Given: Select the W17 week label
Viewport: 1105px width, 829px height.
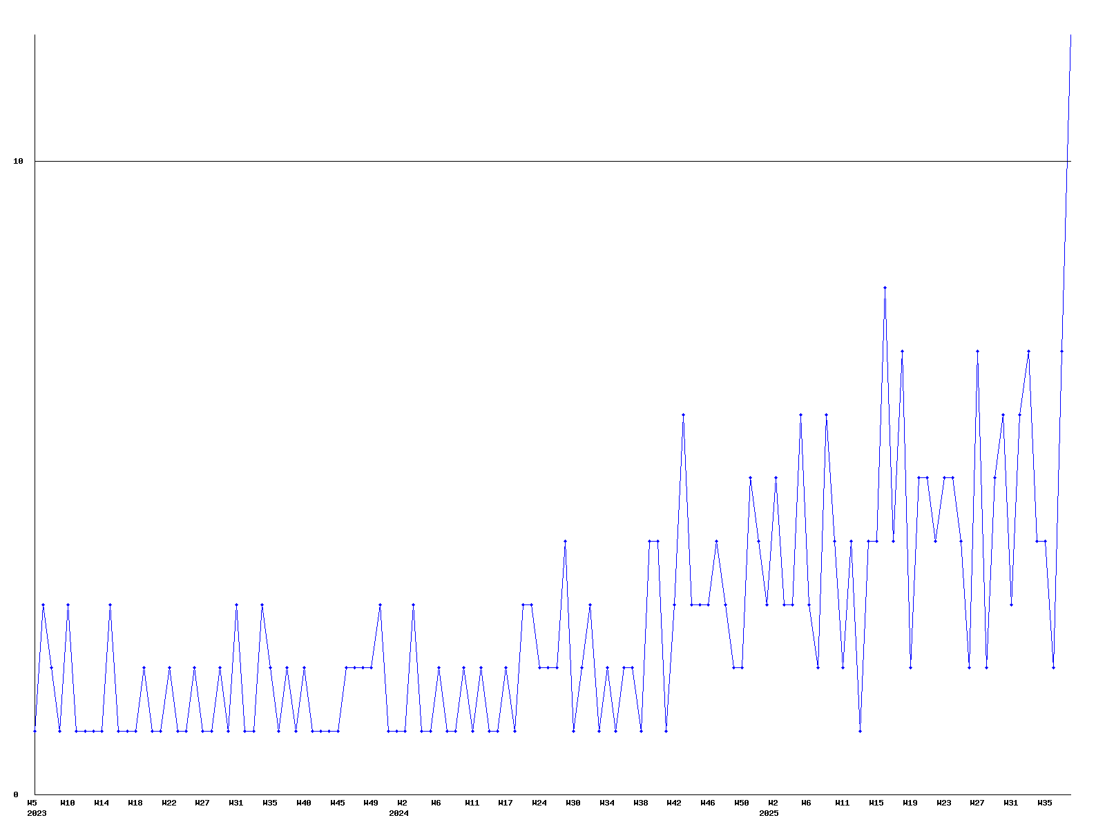Looking at the screenshot, I should 506,803.
